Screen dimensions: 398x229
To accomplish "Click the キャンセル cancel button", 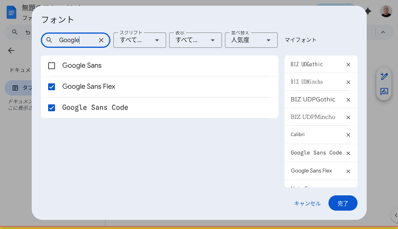I will tap(307, 203).
